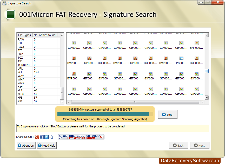Click the green chip application logo
The width and height of the screenshot is (225, 164).
click(x=10, y=15)
